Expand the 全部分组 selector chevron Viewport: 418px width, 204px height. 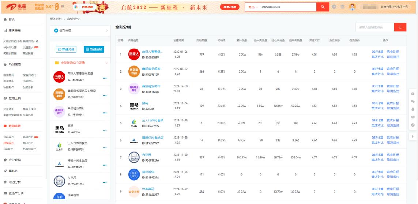106,31
